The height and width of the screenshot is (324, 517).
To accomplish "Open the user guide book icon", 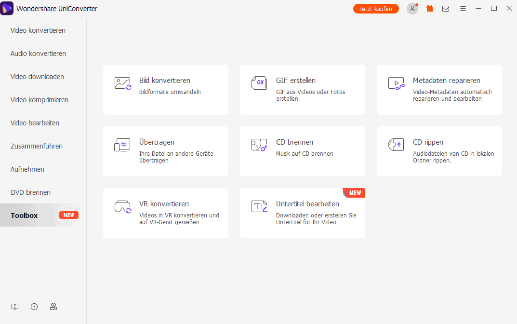I will (15, 307).
